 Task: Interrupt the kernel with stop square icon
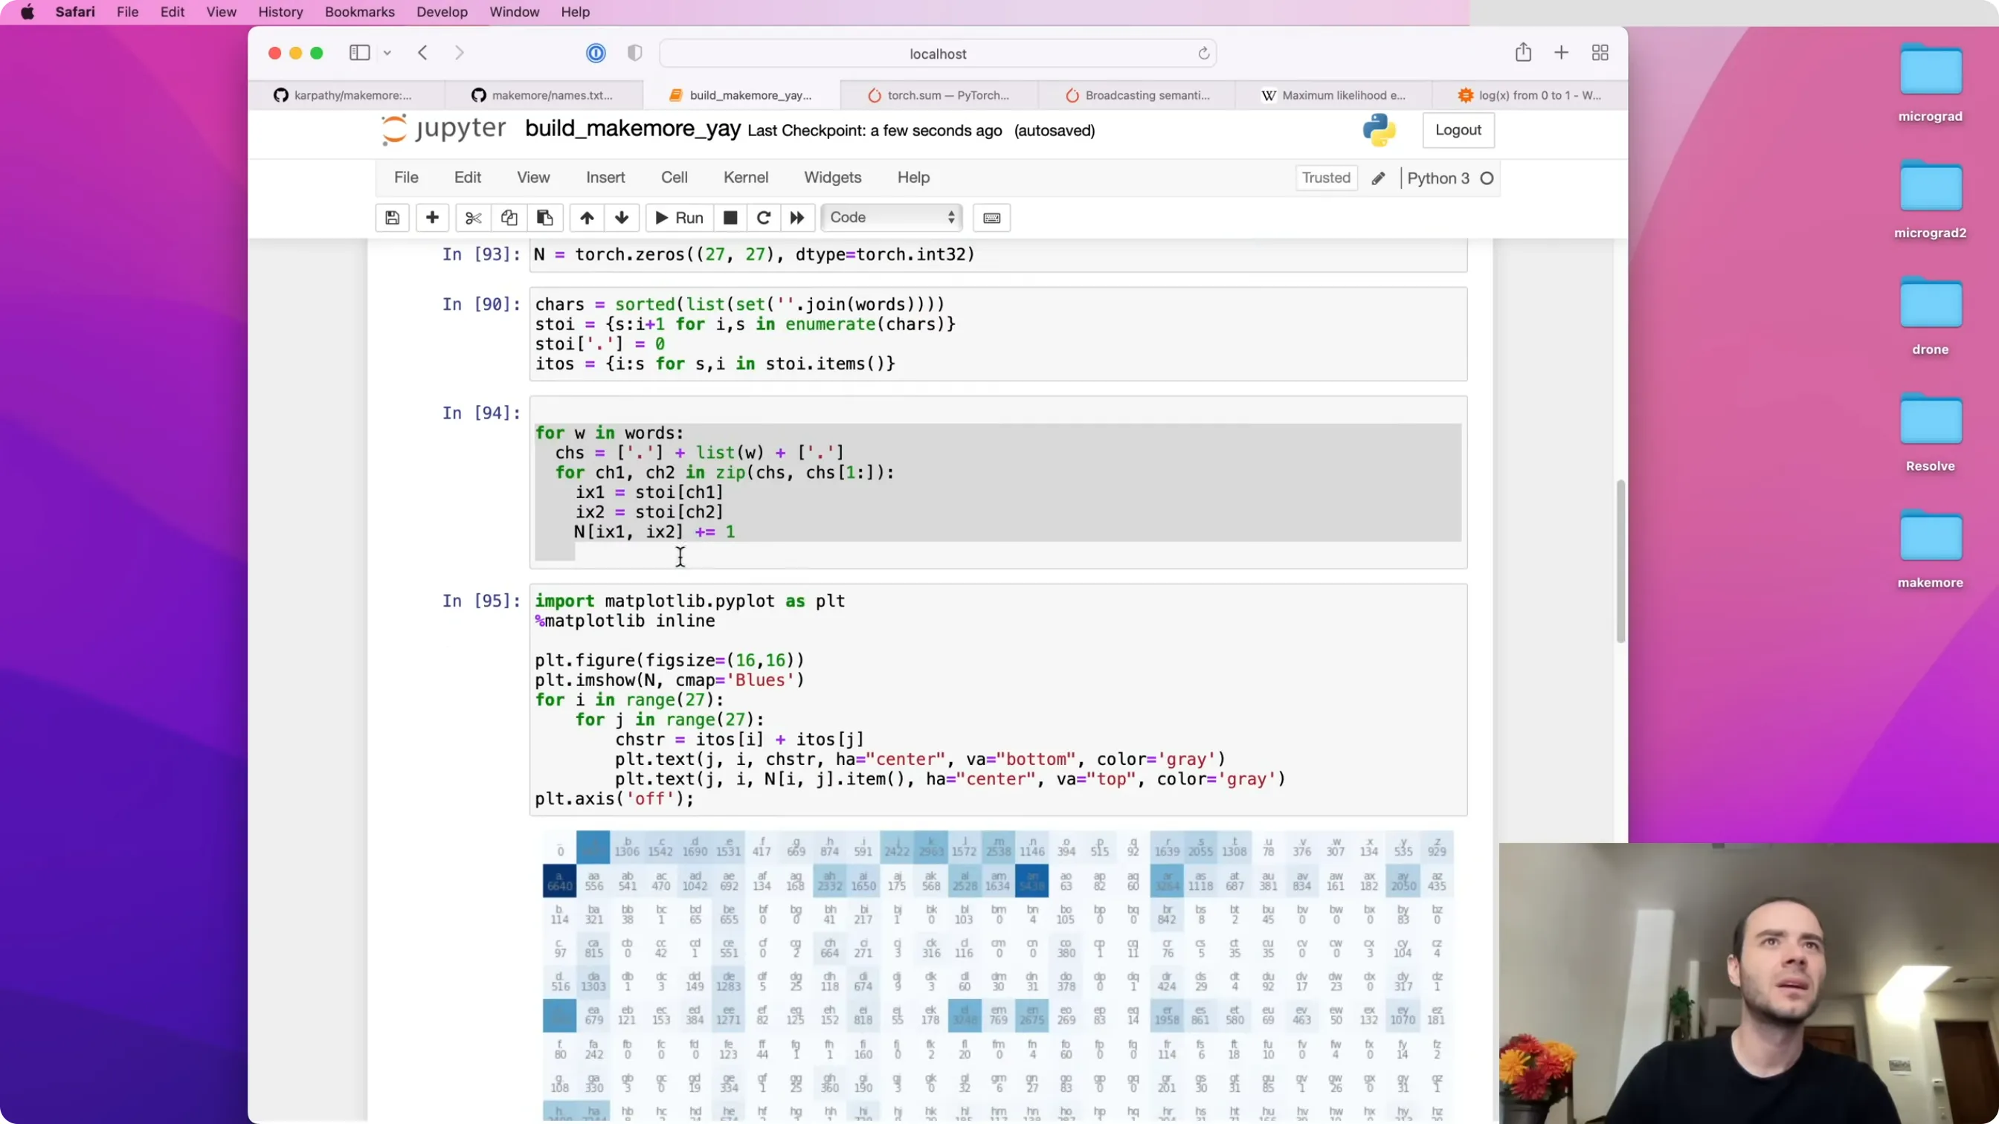tap(730, 218)
